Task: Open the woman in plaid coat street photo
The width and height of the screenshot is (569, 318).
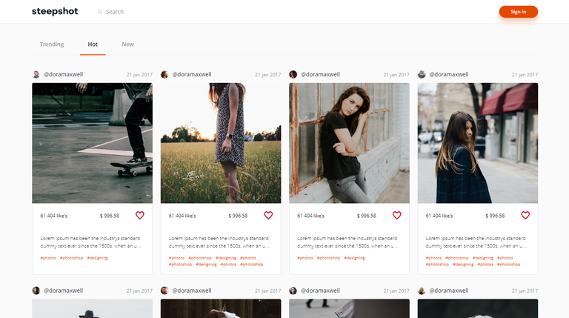Action: click(x=478, y=143)
